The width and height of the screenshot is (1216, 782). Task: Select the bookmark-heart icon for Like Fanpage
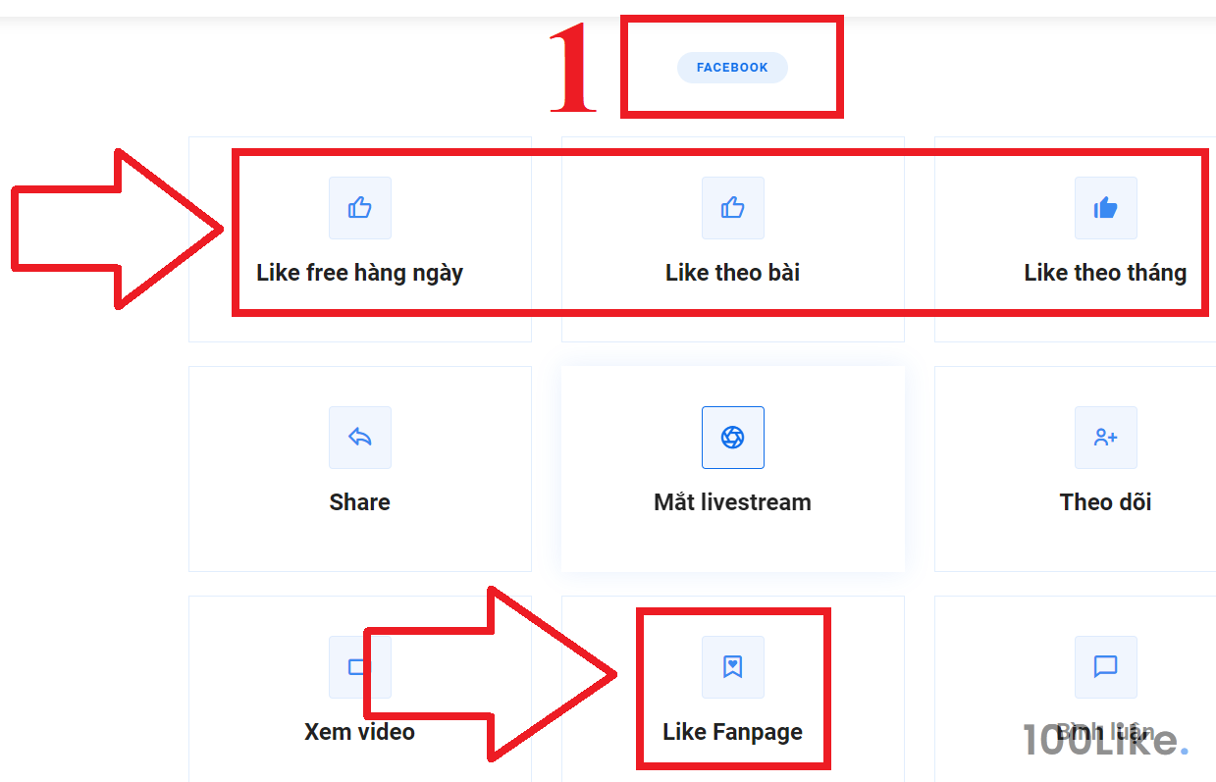pyautogui.click(x=732, y=667)
